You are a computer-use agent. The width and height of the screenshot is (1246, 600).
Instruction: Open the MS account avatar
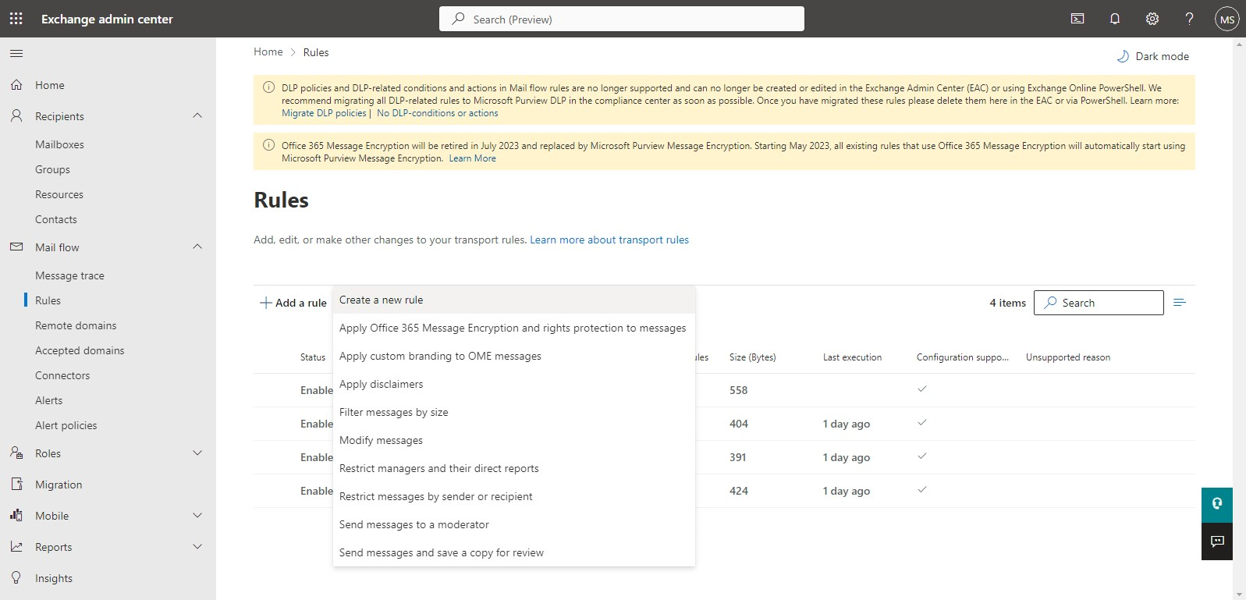1226,20
